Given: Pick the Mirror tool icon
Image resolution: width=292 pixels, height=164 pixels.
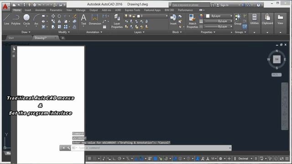Looking at the screenshot, I should 59,21.
